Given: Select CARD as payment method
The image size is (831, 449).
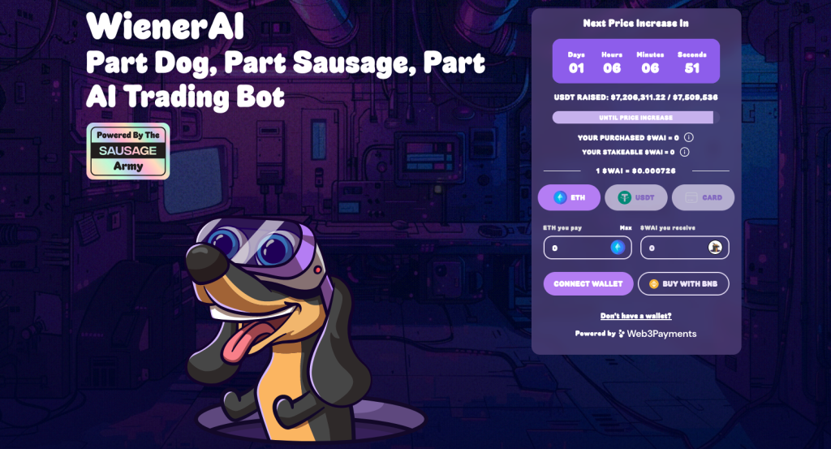Looking at the screenshot, I should pos(704,198).
